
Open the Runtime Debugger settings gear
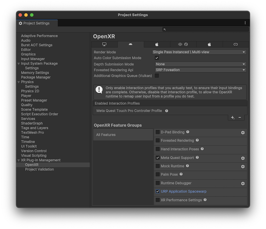[243, 184]
